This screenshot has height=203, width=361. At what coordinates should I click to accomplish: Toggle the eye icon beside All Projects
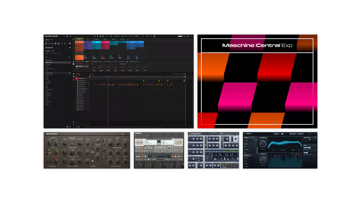click(x=70, y=48)
